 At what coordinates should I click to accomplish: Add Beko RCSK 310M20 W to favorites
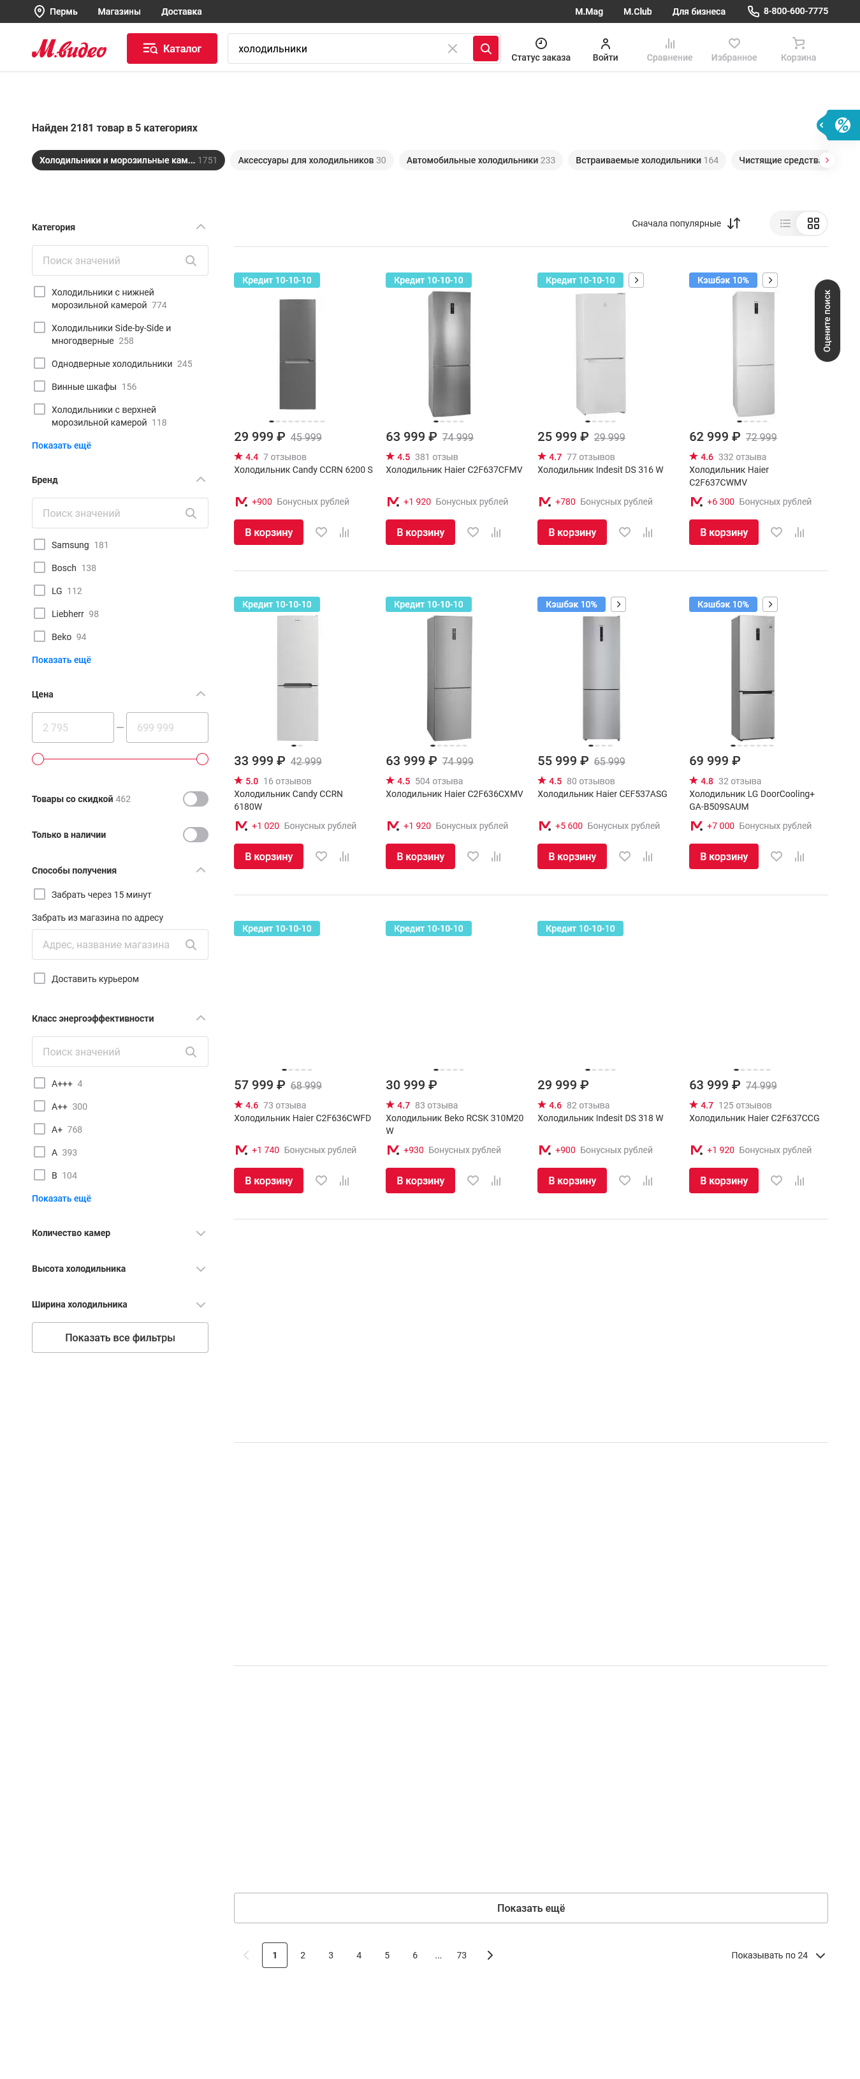(472, 1181)
